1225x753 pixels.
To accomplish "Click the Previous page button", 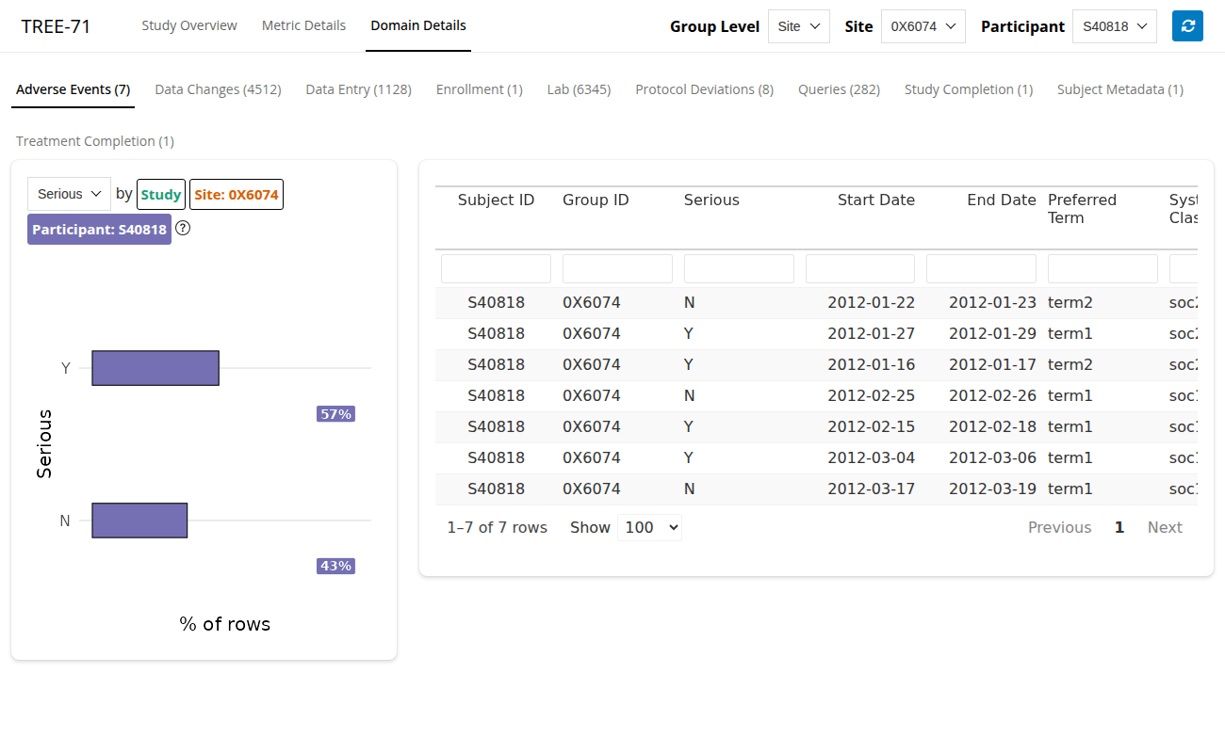I will pos(1059,527).
